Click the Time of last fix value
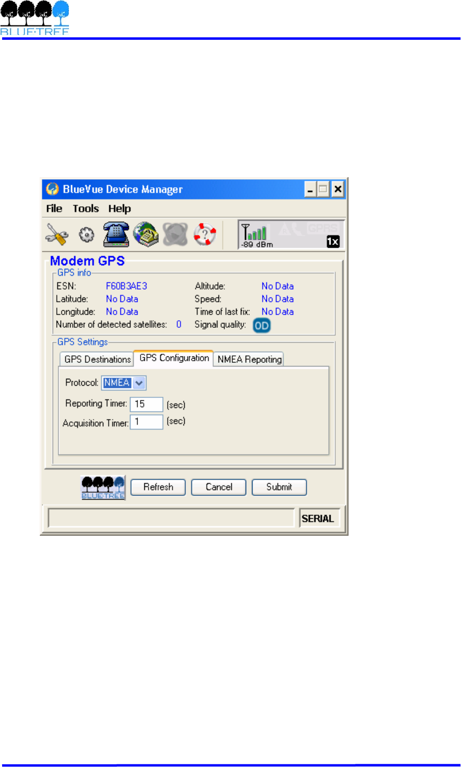461x767 pixels. tap(277, 311)
